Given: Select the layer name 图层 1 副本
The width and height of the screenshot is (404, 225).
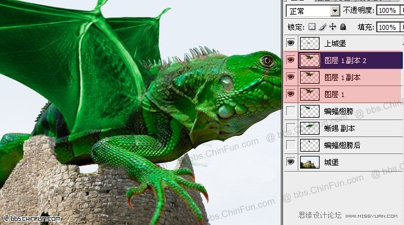Looking at the screenshot, I should click(342, 78).
